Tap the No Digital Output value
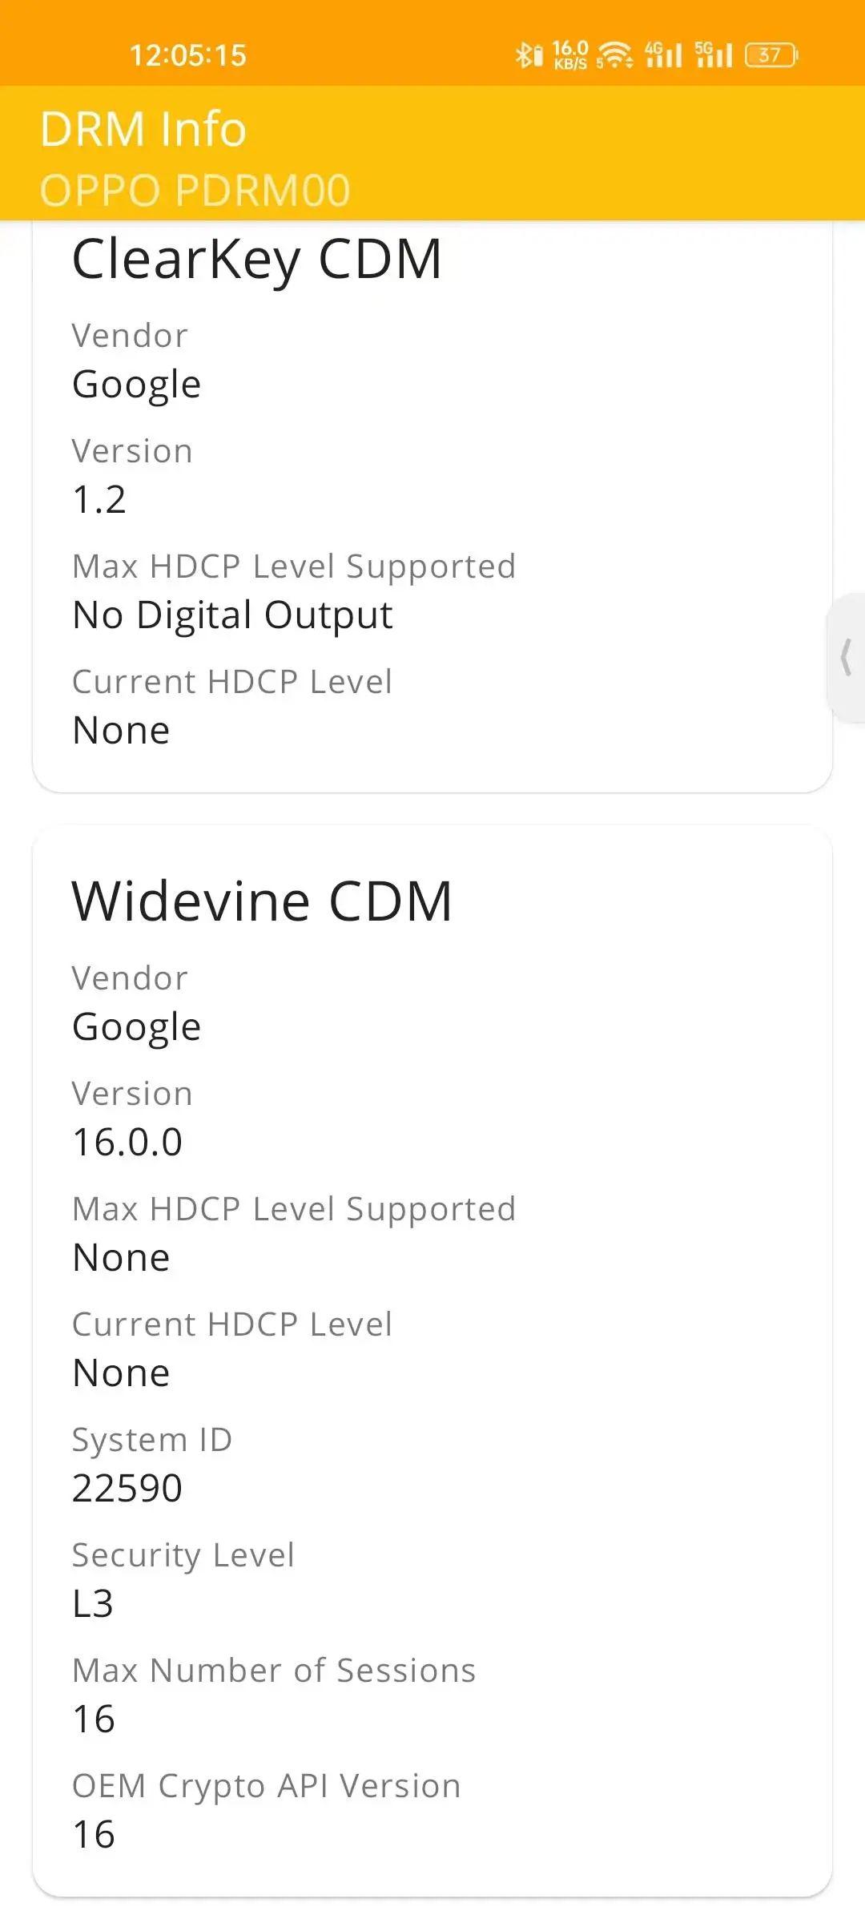Viewport: 865px width, 1923px height. tap(232, 616)
